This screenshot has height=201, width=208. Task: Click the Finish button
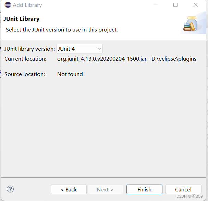144,189
